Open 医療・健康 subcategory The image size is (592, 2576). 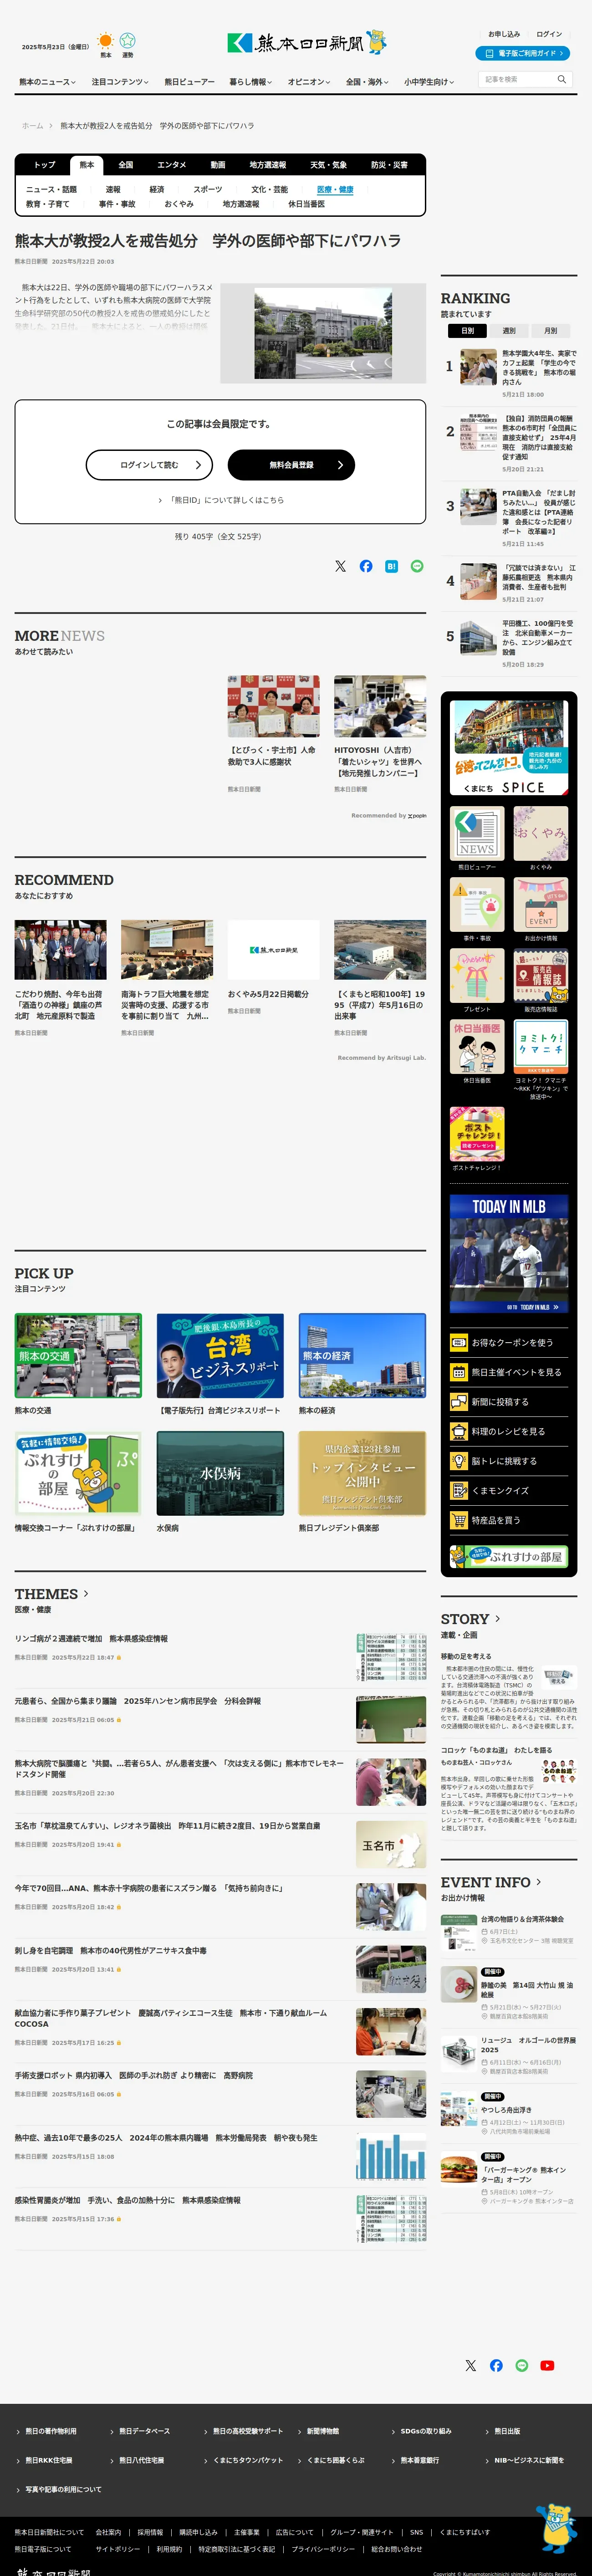335,189
